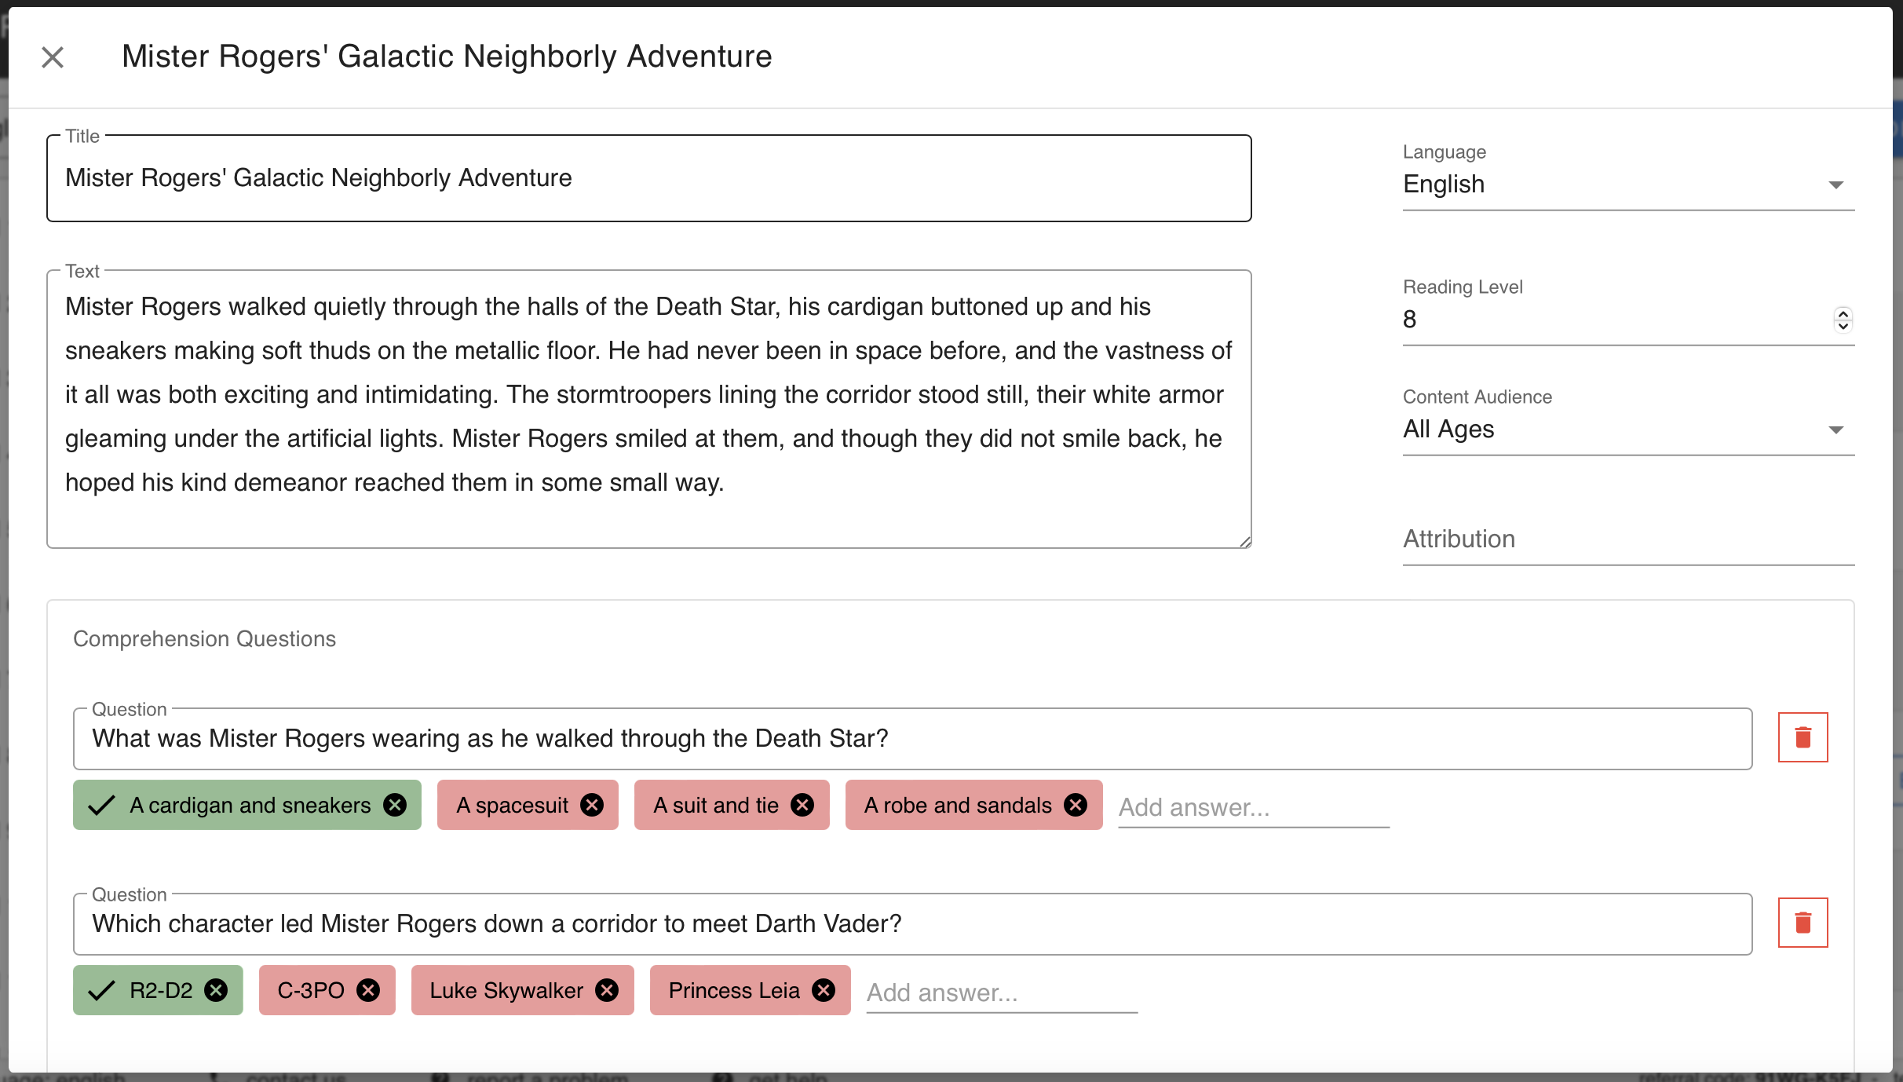Open the Content Audience dropdown
The image size is (1903, 1082).
click(x=1628, y=430)
